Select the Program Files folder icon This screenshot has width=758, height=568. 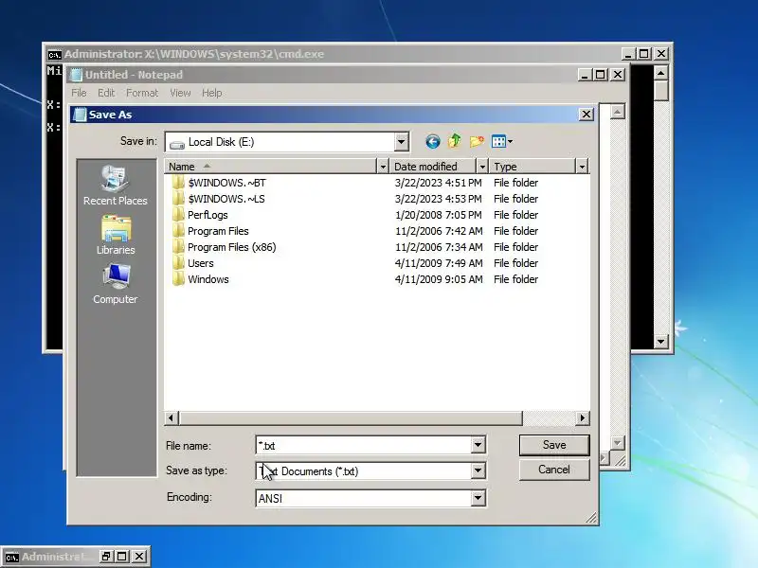pos(178,231)
